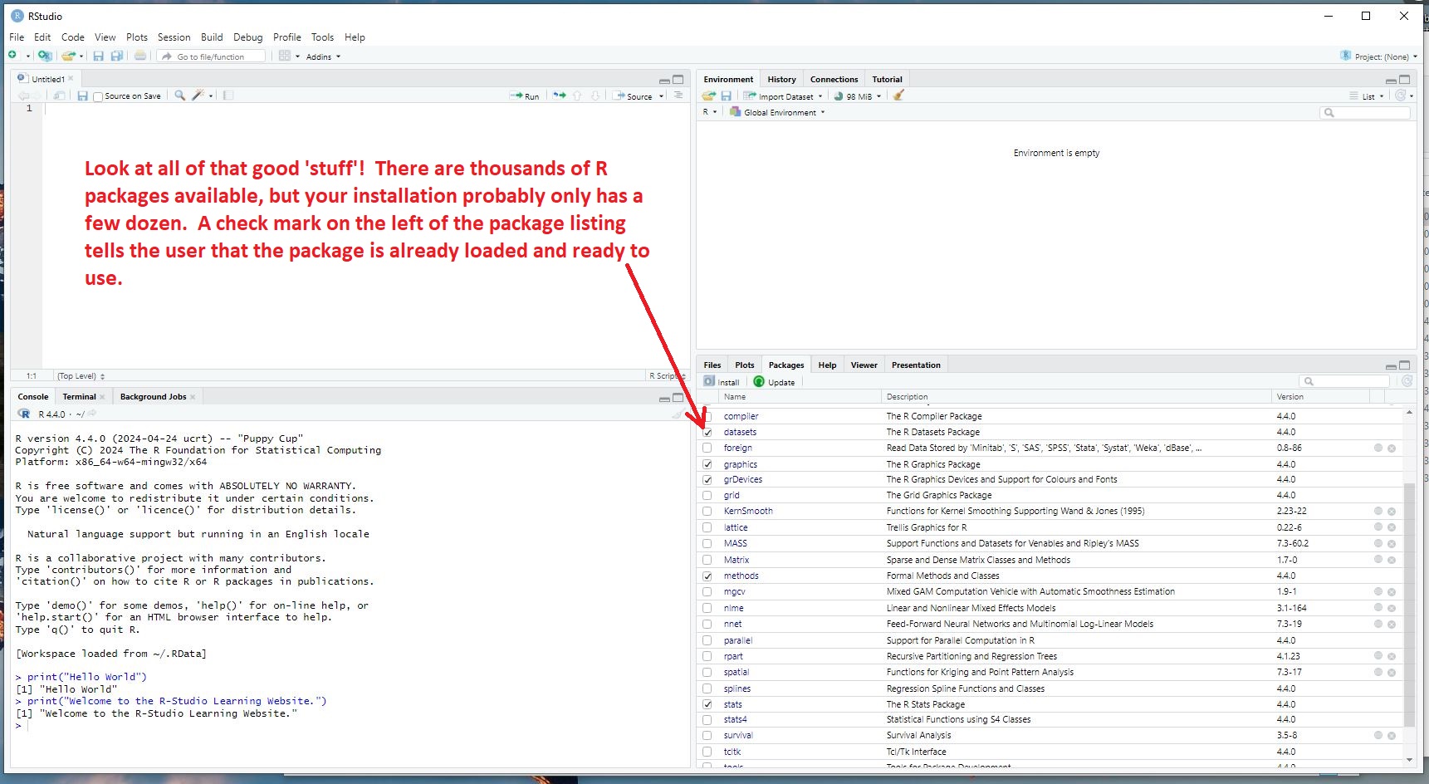Screen dimensions: 1429x784
Task: Click the broom icon to clear environment
Action: tap(898, 96)
